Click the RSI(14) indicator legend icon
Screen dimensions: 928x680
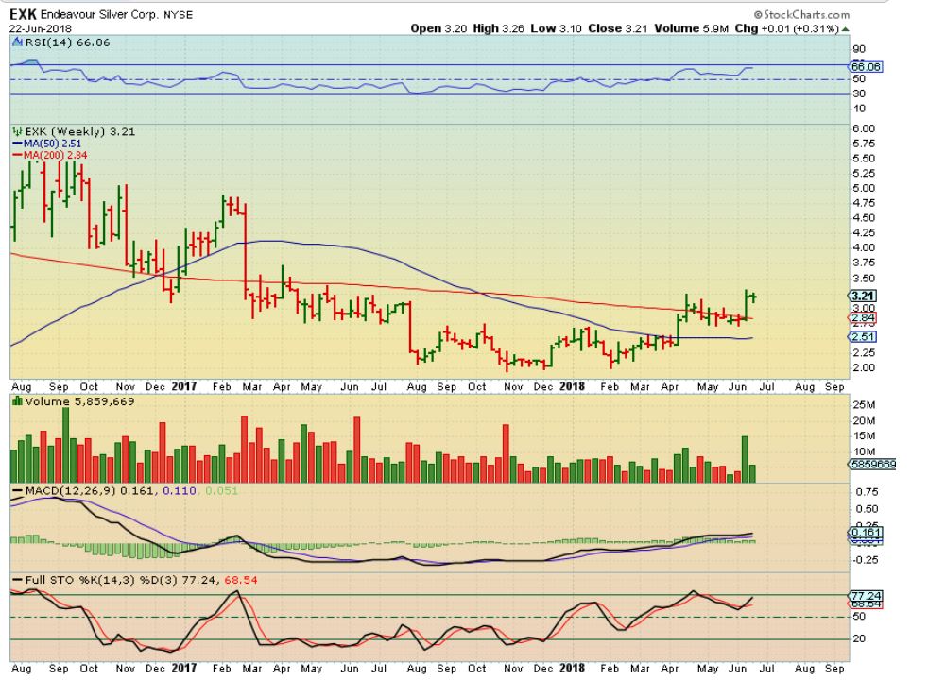point(17,42)
